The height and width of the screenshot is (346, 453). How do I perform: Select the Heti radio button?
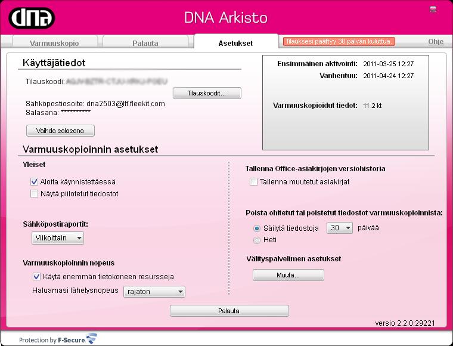[256, 240]
